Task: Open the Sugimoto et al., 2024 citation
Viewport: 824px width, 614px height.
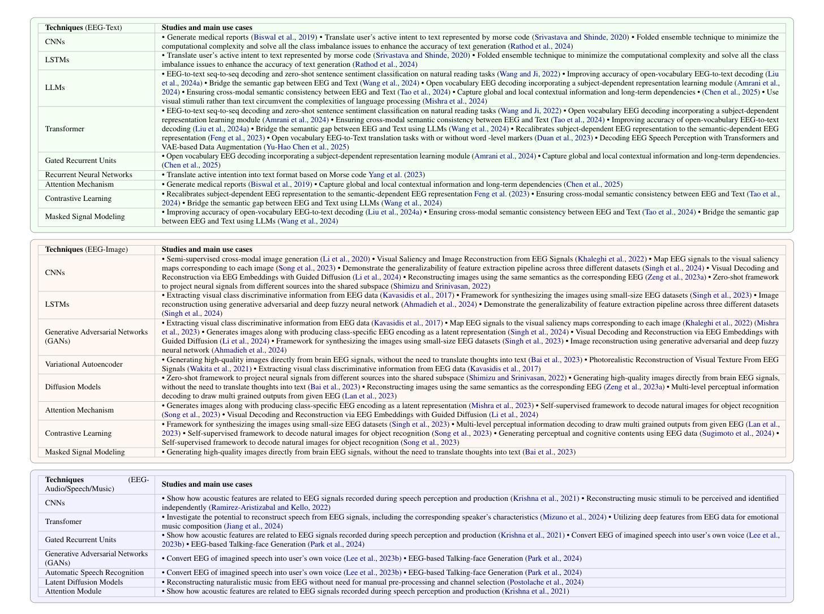Action: point(737,433)
